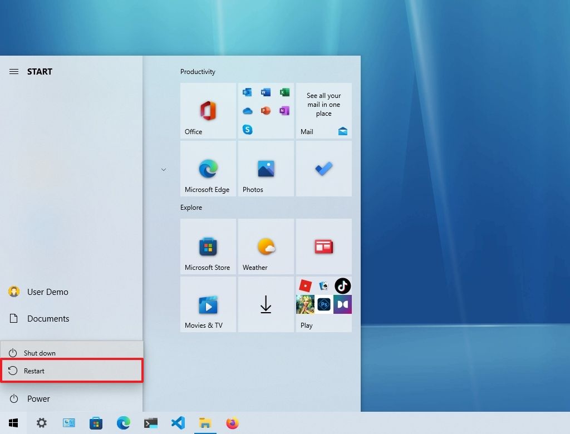Open Outlook from the Office tile group

click(x=247, y=92)
